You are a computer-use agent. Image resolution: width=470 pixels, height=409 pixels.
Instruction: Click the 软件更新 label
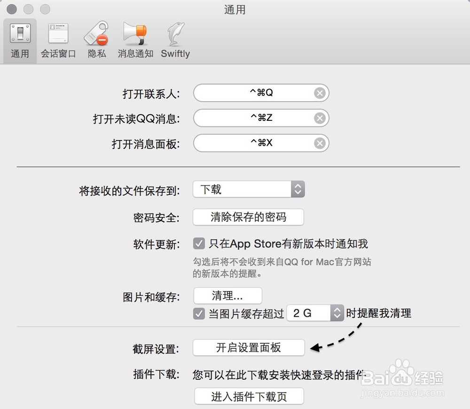click(x=157, y=244)
